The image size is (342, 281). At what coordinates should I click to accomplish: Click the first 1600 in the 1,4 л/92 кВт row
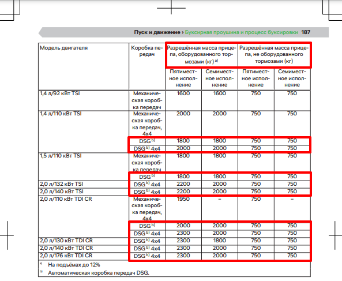pyautogui.click(x=183, y=93)
